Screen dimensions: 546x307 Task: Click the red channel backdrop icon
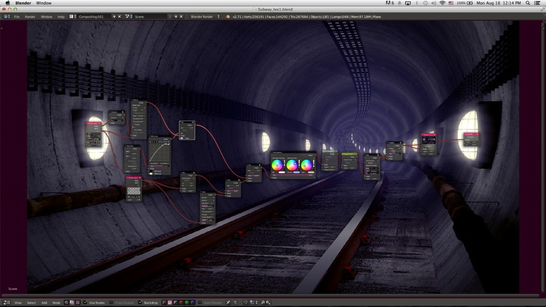pyautogui.click(x=181, y=302)
